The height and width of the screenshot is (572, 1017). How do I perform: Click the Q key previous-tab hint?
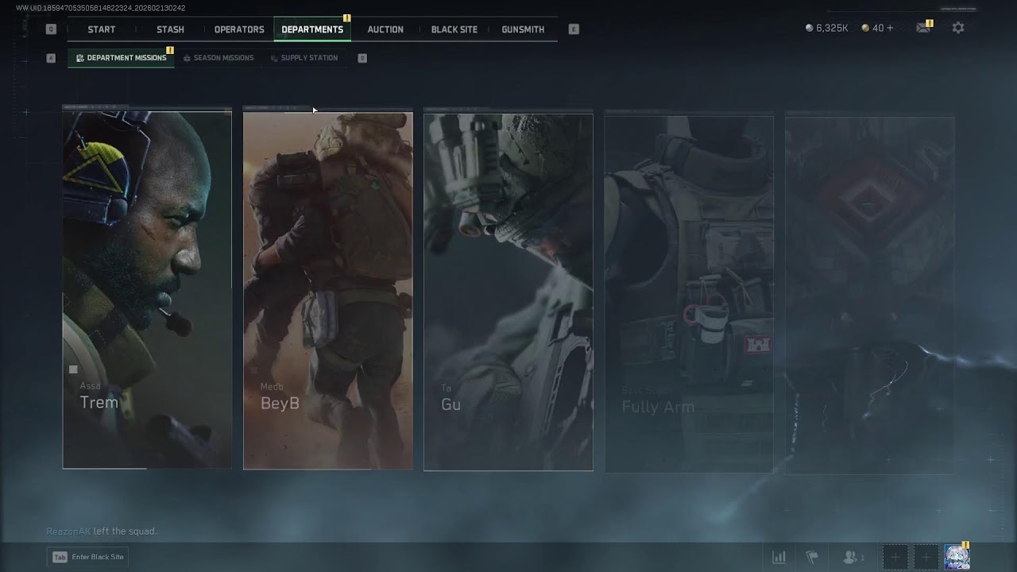tap(51, 29)
